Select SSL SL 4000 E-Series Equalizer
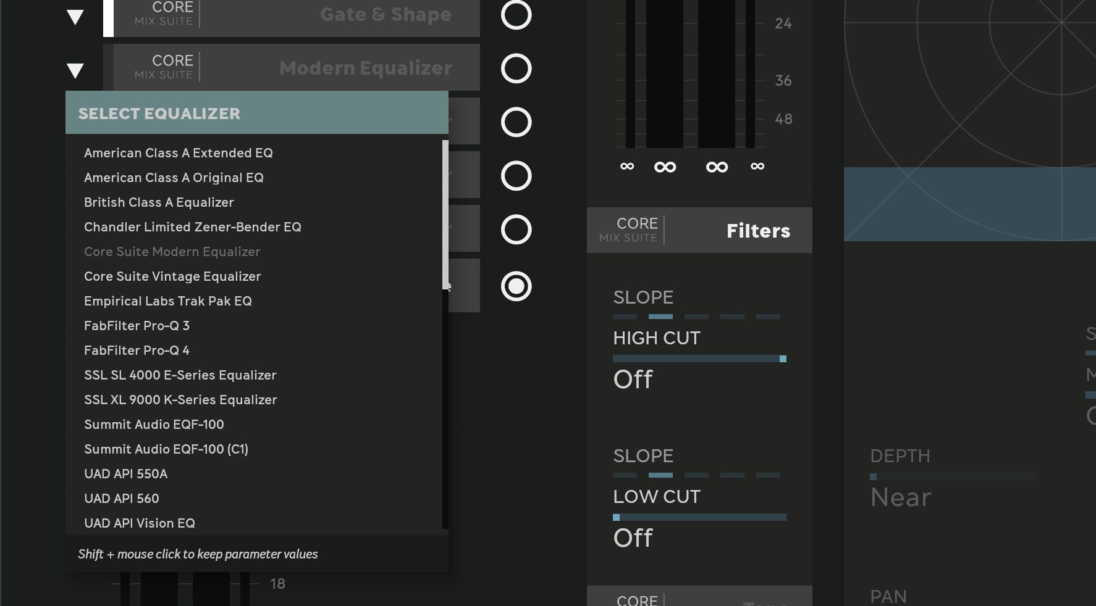This screenshot has height=606, width=1096. click(x=180, y=375)
